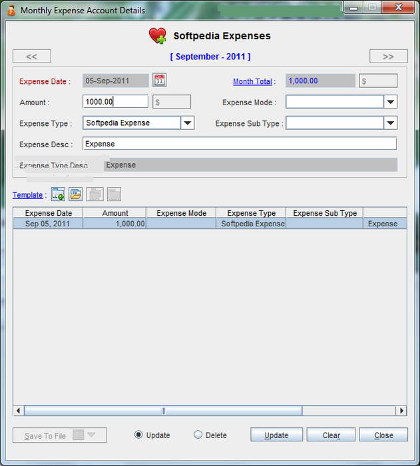Viewport: 420px width, 466px height.
Task: Click into the Amount input field
Action: (115, 102)
